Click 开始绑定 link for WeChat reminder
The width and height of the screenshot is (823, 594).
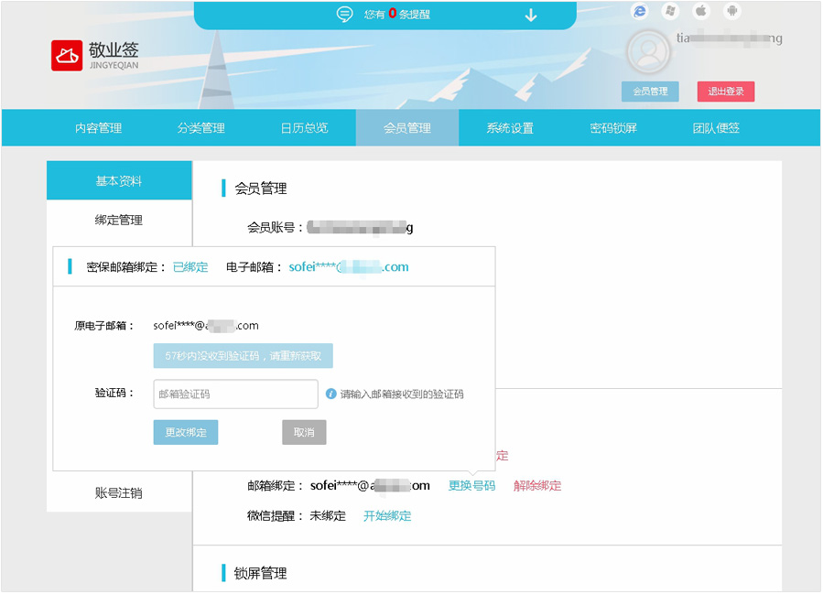(387, 516)
